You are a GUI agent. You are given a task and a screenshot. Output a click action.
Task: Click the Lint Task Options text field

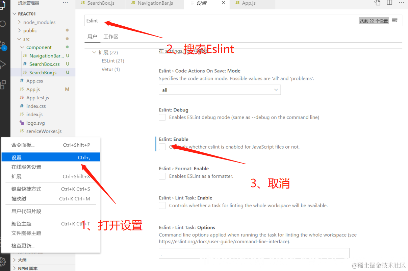[254, 253]
